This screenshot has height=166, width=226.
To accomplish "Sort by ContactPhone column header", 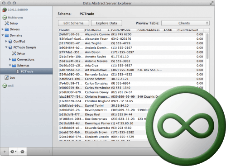I will click(124, 30).
